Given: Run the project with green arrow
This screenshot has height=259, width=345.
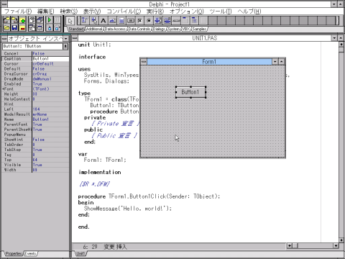Looking at the screenshot, I should click(x=50, y=20).
